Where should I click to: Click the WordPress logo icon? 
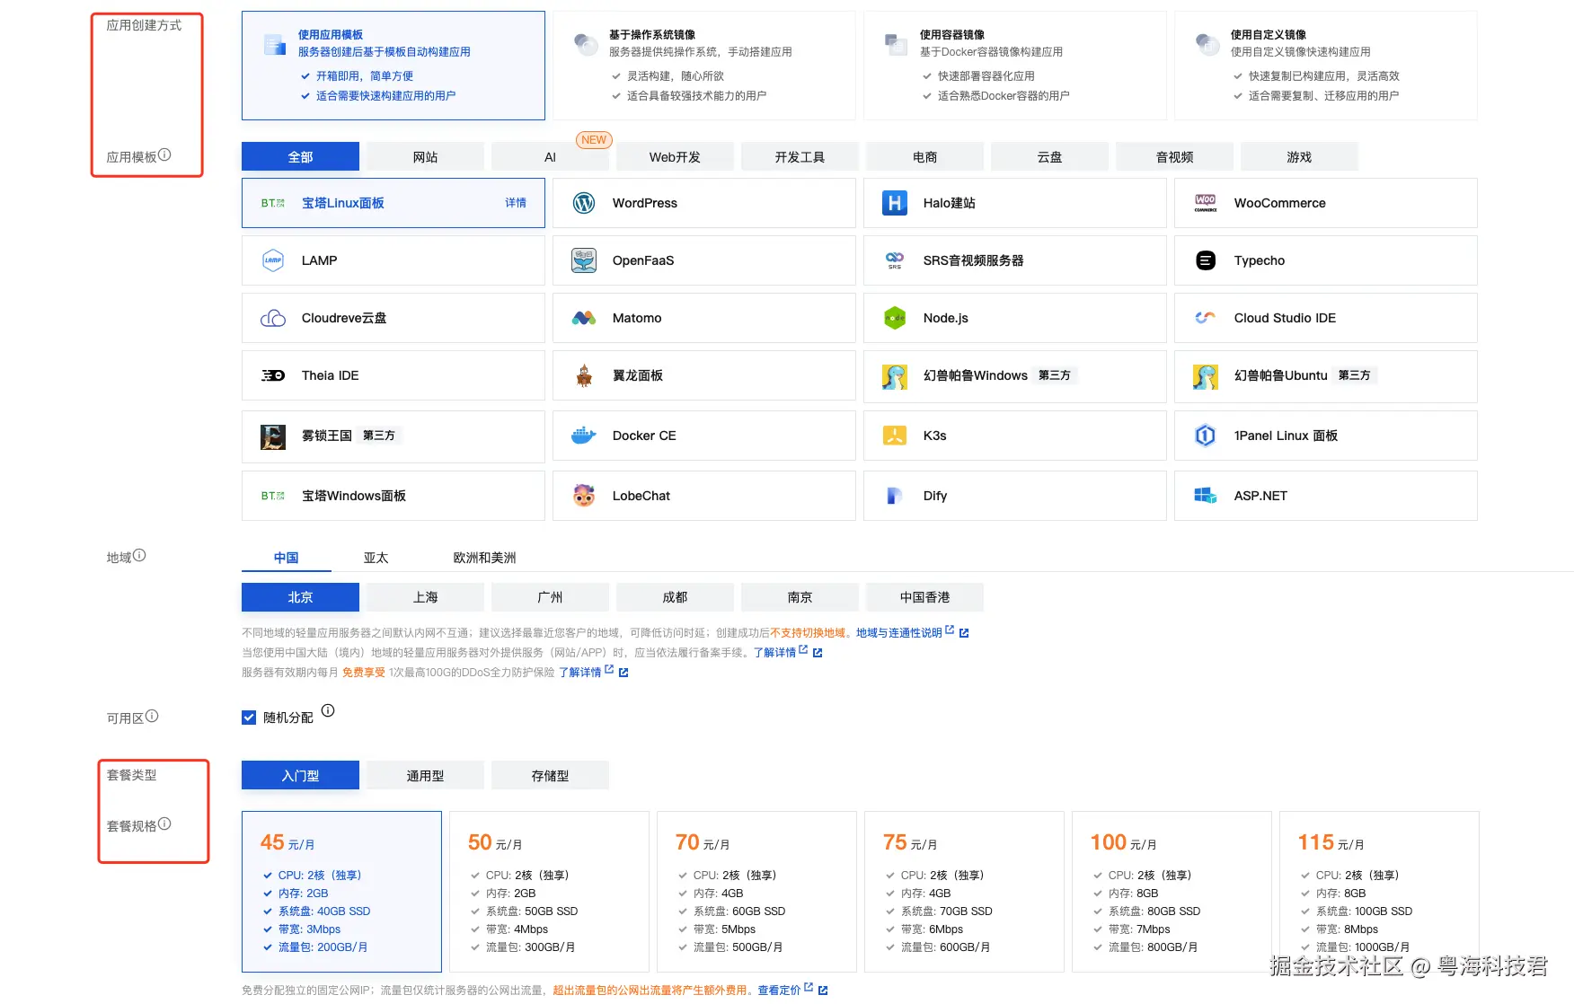(x=584, y=203)
